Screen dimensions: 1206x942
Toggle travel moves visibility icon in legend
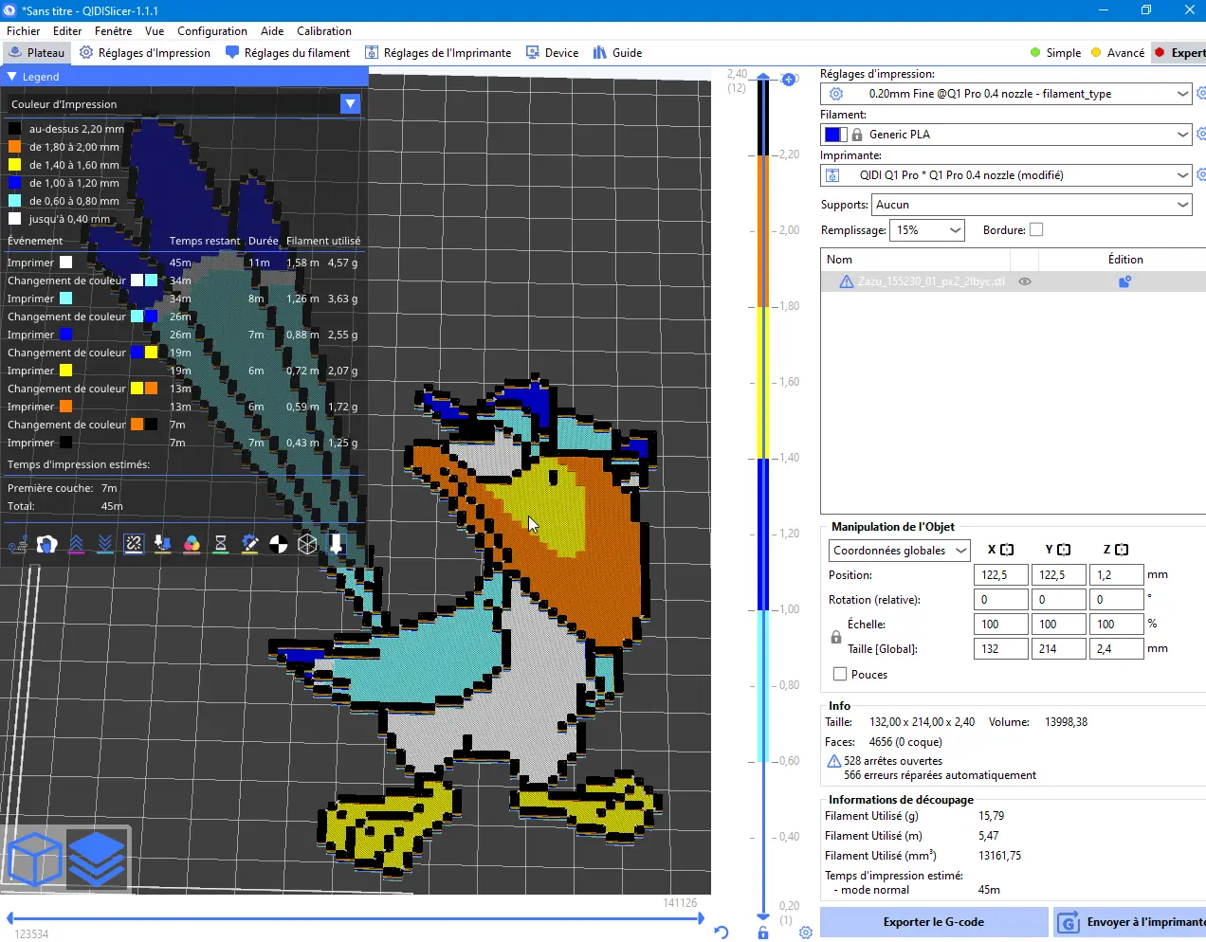tap(18, 544)
